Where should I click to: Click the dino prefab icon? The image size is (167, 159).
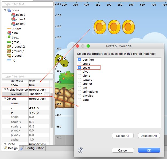(x=9, y=33)
